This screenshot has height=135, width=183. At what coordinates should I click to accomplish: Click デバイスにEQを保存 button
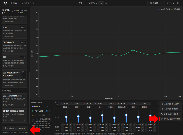[x=171, y=119]
